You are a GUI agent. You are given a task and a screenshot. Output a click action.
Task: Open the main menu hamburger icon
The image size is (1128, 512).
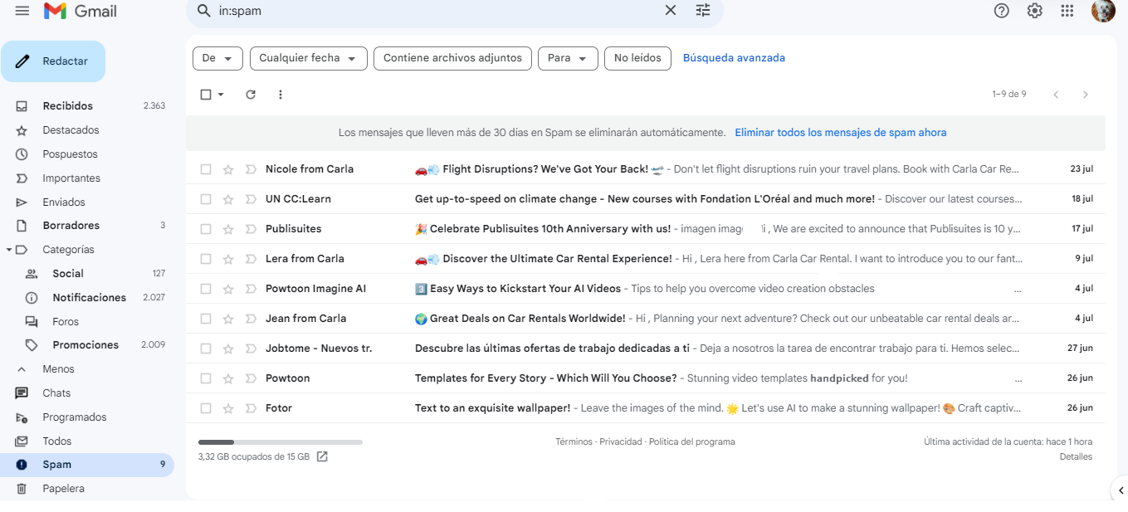pos(22,11)
